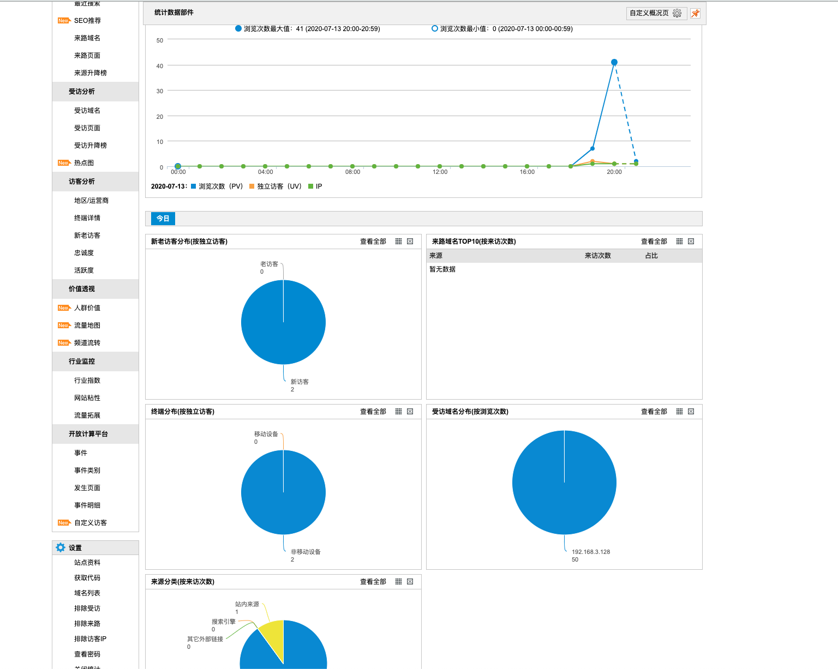
Task: Open 来路域名 in the sidebar
Action: click(87, 38)
